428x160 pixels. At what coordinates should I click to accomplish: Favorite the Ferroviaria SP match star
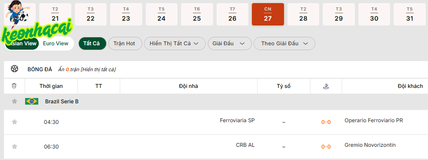tap(15, 122)
